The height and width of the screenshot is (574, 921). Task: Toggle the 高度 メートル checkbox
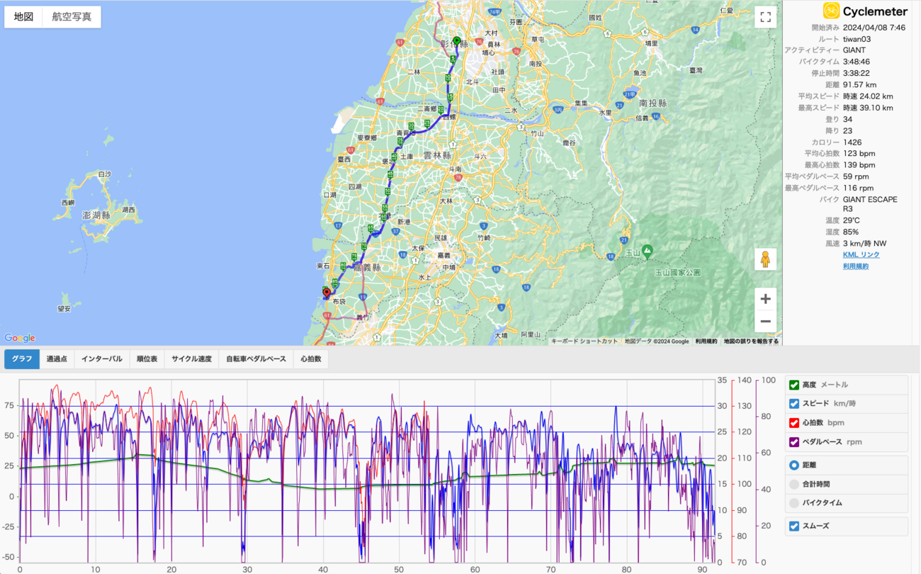point(794,385)
